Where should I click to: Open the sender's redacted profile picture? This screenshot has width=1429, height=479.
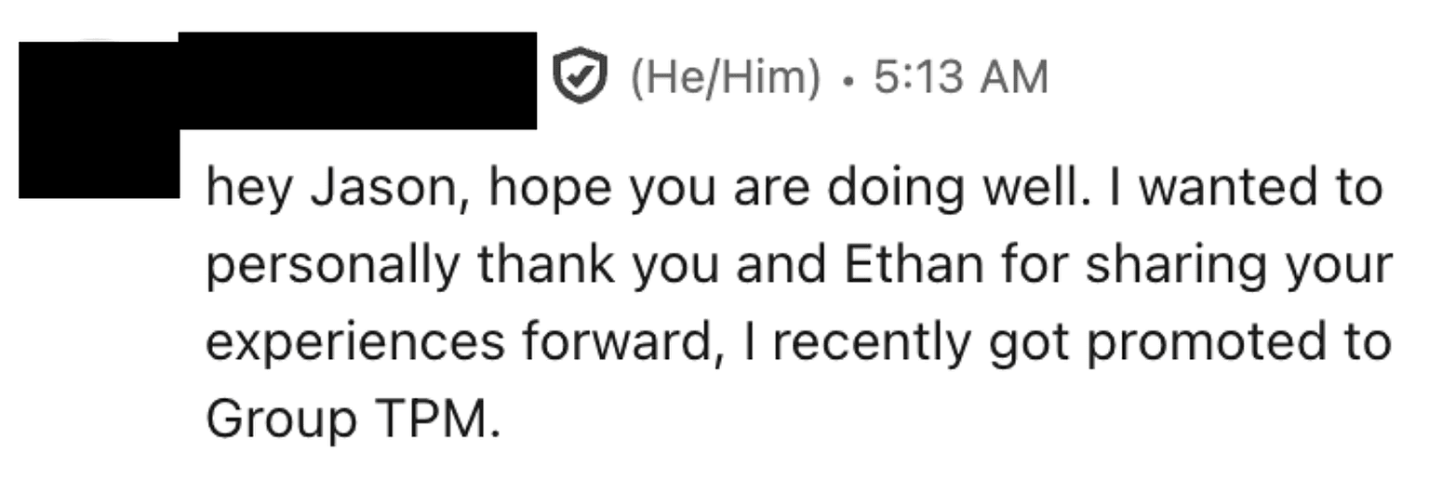point(98,116)
